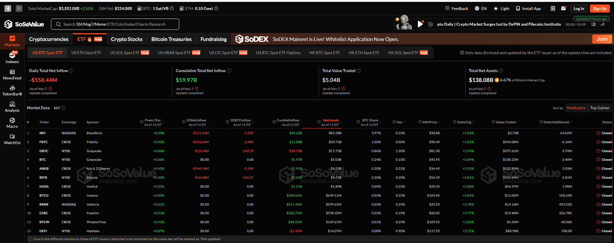Open BTC gas fee info icon
This screenshot has width=614, height=243.
[x=172, y=8]
